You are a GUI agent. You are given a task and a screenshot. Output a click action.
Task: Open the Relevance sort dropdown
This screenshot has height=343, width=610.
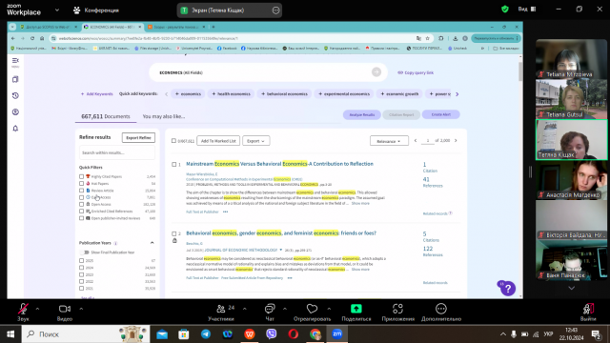click(x=389, y=141)
